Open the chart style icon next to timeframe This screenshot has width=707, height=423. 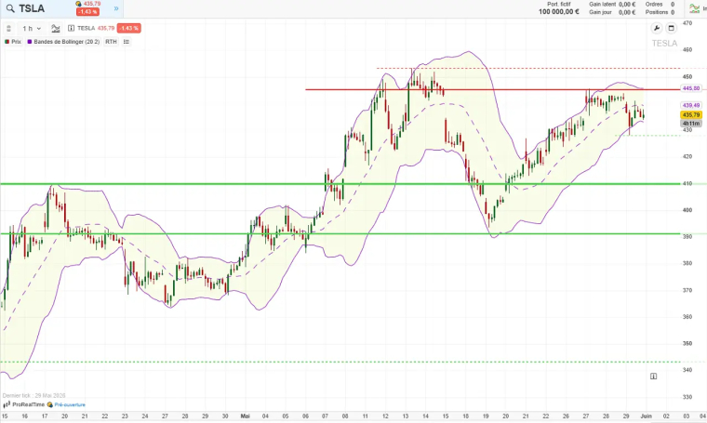point(56,29)
